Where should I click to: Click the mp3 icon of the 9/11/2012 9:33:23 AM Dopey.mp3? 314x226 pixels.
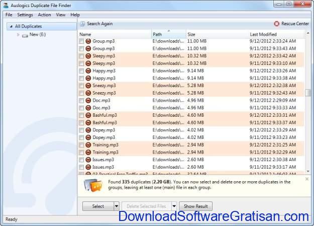coord(88,137)
